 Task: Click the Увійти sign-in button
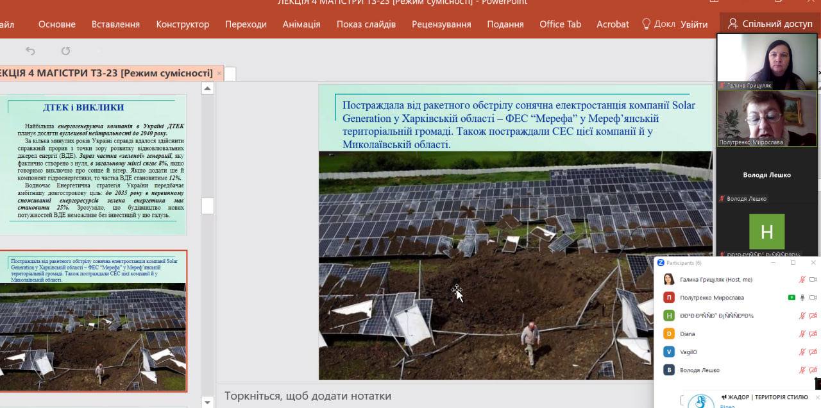click(x=694, y=24)
